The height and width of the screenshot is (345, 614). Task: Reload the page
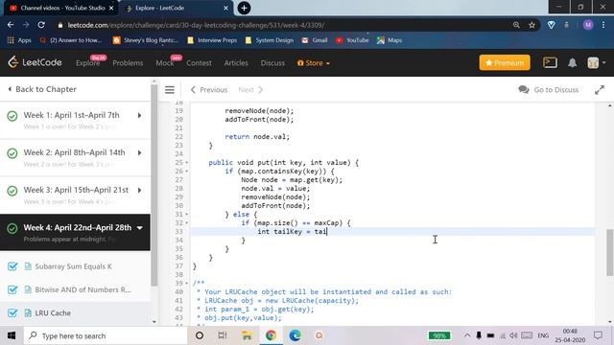(x=41, y=25)
